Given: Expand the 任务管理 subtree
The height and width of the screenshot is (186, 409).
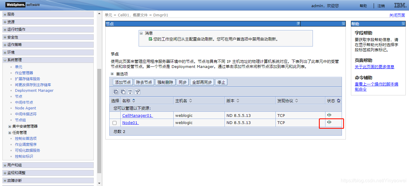Looking at the screenshot, I should pos(10,133).
